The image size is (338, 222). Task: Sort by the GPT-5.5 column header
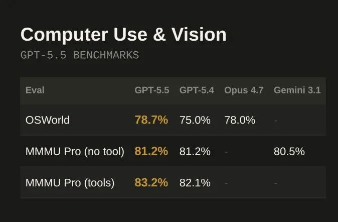(151, 90)
